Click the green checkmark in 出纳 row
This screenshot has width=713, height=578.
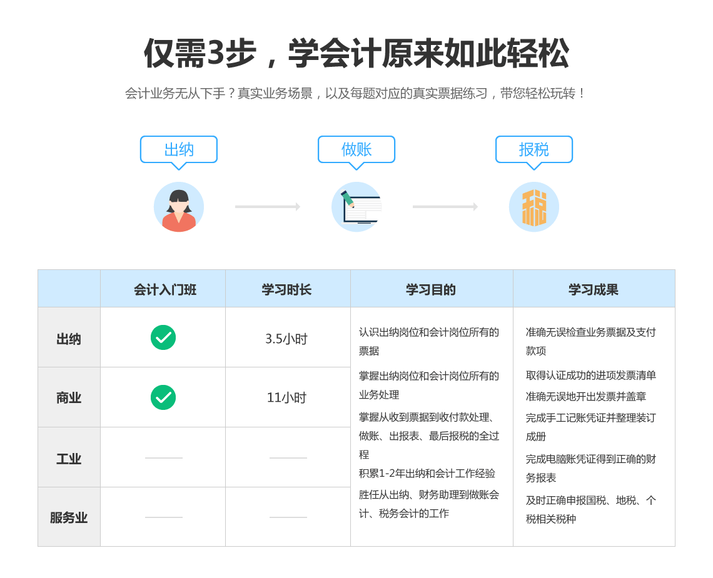[163, 337]
